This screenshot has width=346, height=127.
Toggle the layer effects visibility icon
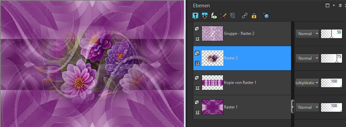[x=214, y=16]
